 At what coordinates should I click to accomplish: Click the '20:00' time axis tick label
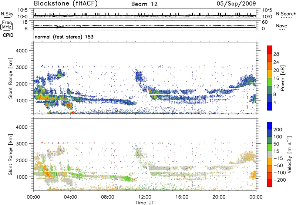(x=219, y=197)
